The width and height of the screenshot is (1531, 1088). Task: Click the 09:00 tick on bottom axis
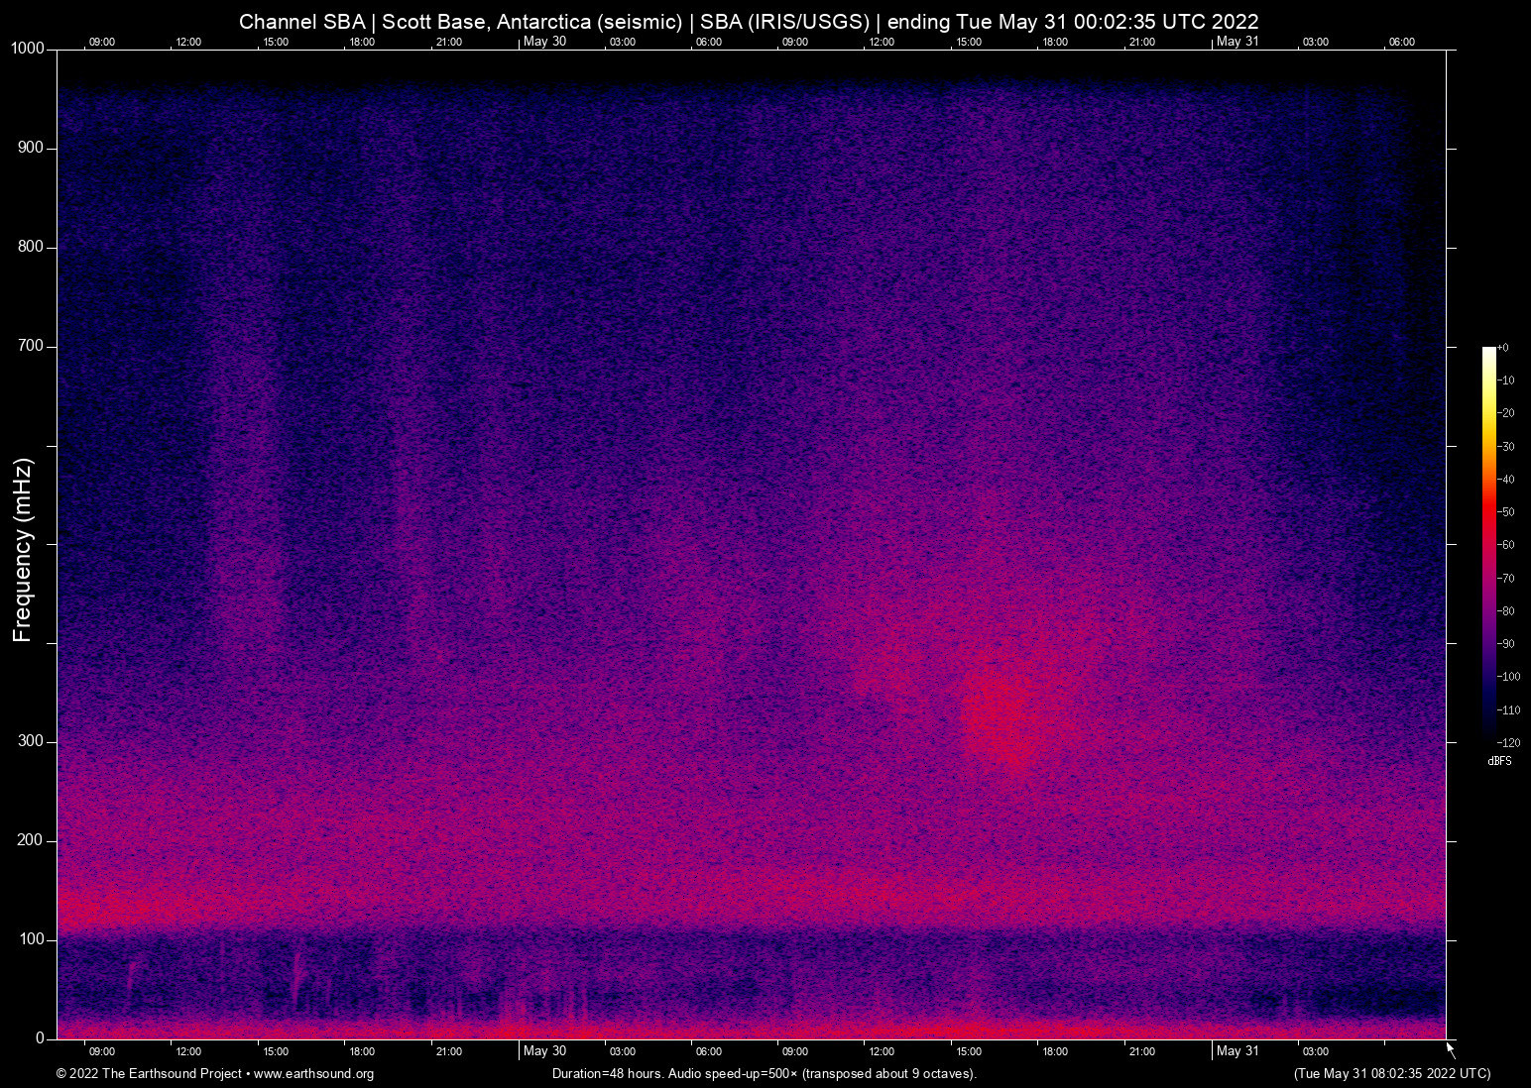102,1051
